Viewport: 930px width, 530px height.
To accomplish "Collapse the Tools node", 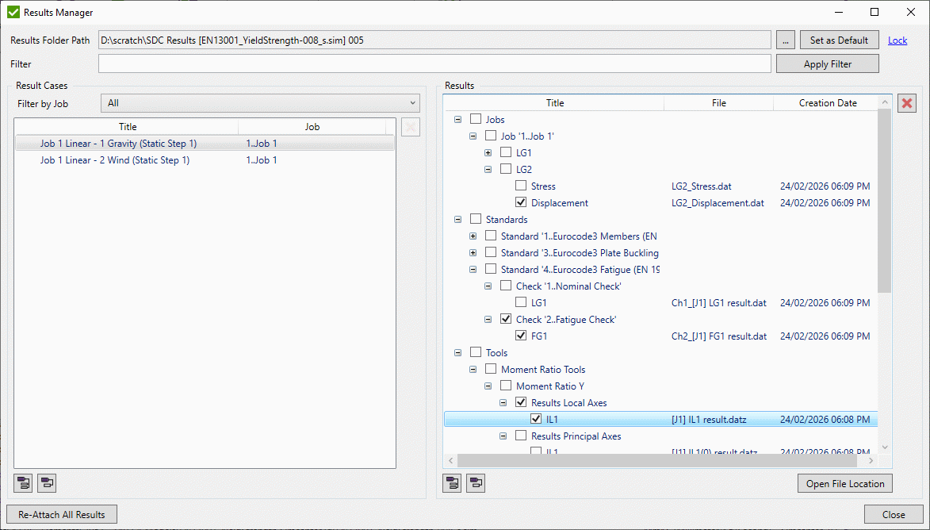I will (458, 352).
